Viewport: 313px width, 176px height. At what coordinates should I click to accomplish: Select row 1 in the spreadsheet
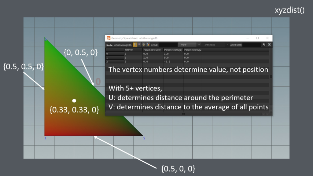point(114,57)
